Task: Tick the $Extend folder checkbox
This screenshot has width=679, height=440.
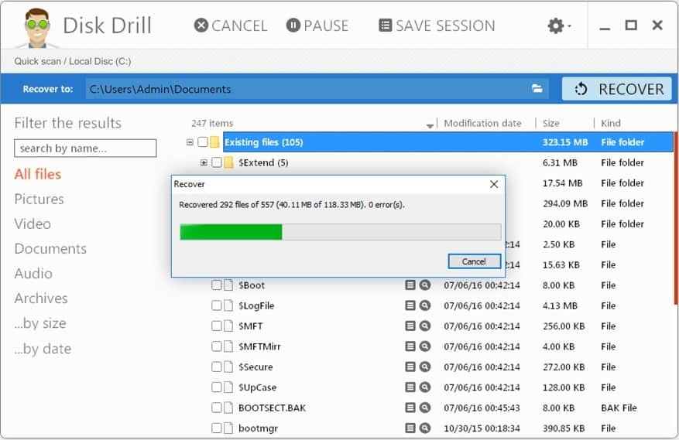Action: point(217,162)
